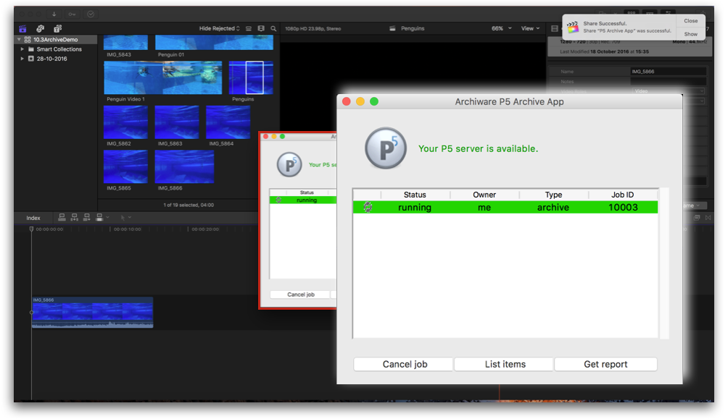Select the IMG_5843 clip thumbnail
728x419 pixels.
125,43
